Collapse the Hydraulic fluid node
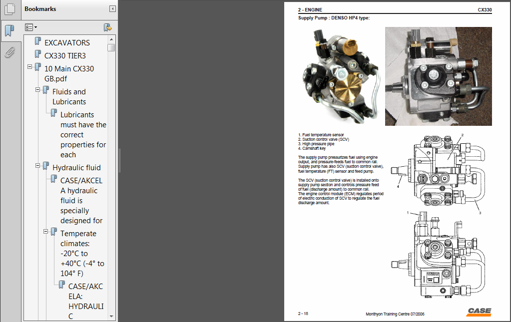This screenshot has width=511, height=322. pos(38,165)
